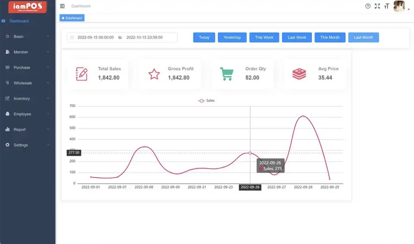The image size is (414, 244).
Task: Click the Avg Price stack icon
Action: coord(299,74)
